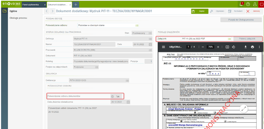Zoom in in PDF viewer
This screenshot has height=129, width=264.
click(x=218, y=47)
